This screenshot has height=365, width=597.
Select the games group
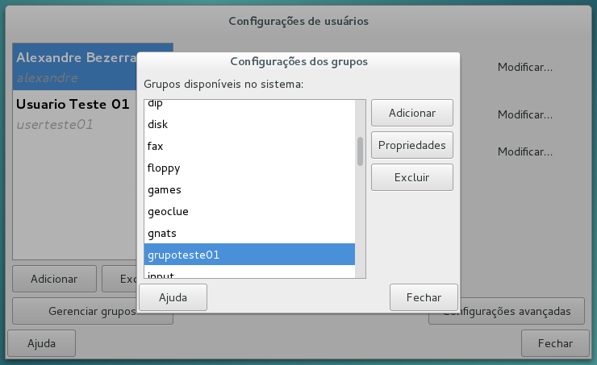click(x=249, y=189)
